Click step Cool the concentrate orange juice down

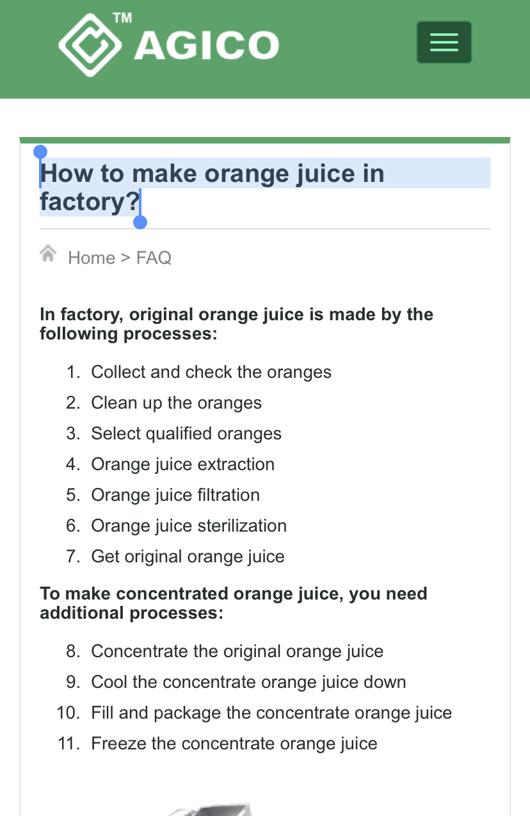(249, 682)
